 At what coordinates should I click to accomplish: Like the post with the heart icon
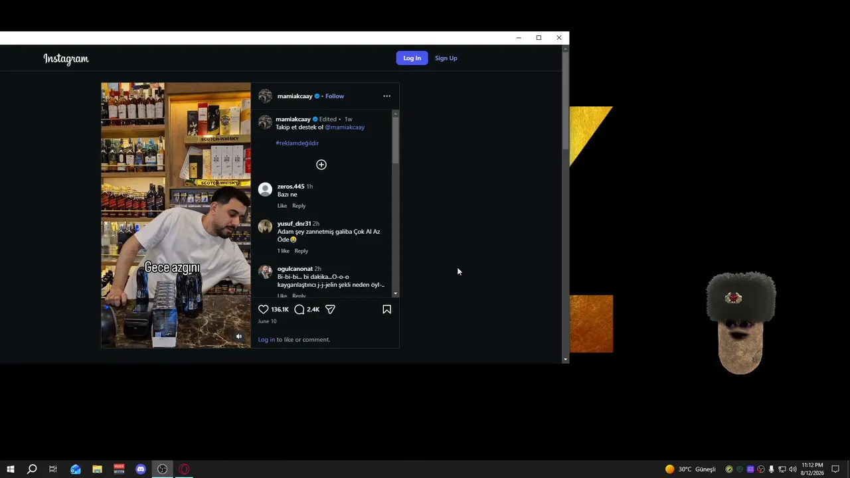[x=263, y=309]
